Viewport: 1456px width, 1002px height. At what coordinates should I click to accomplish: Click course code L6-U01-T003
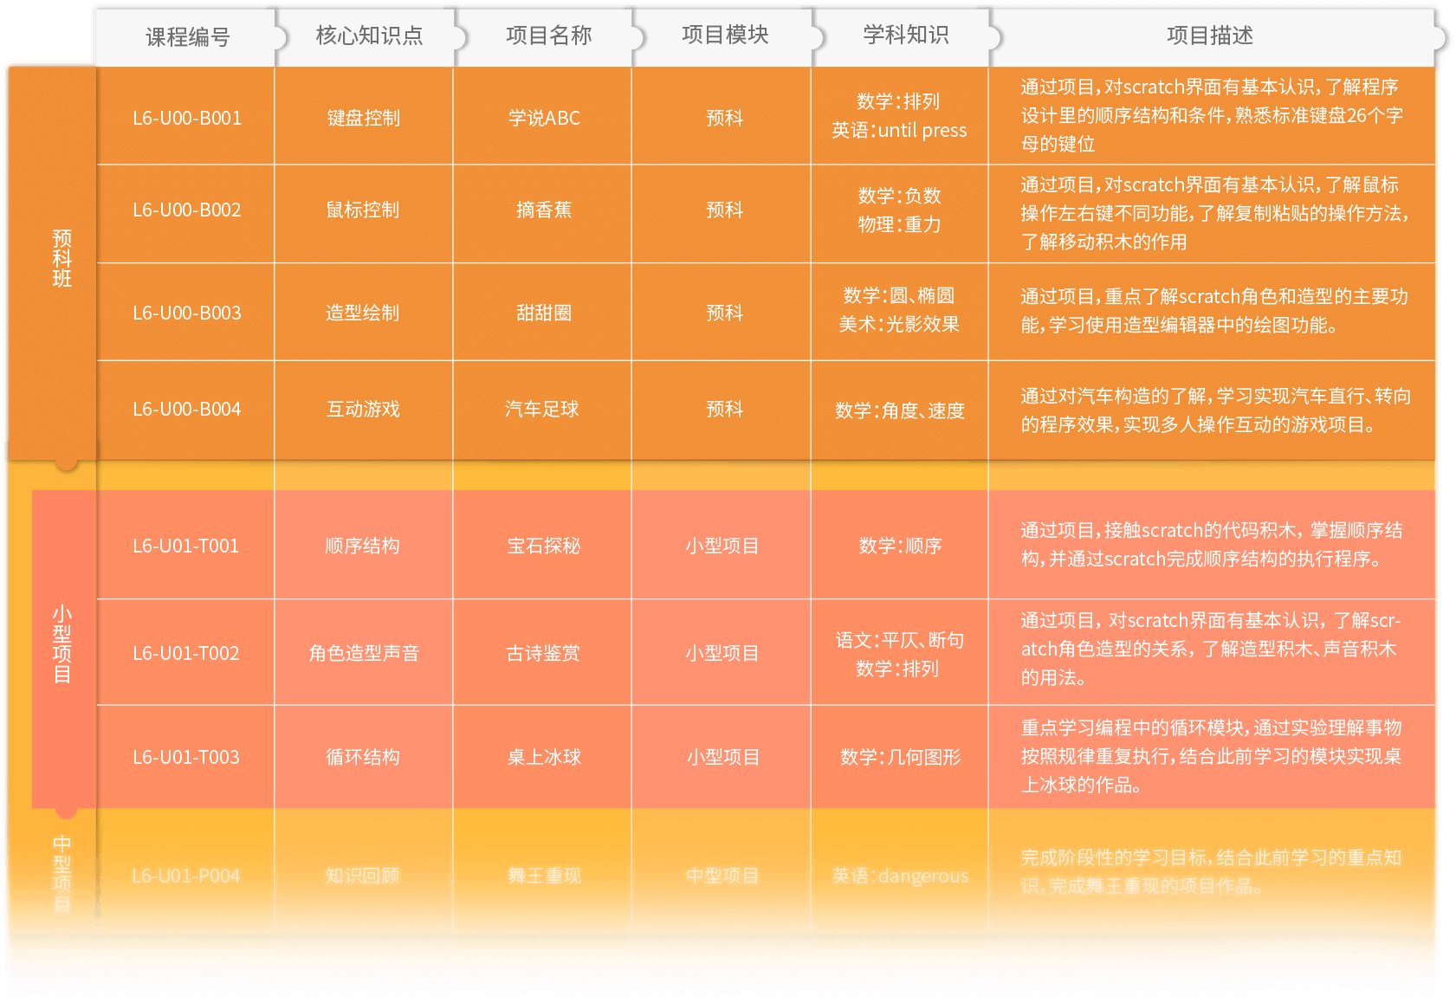pyautogui.click(x=185, y=757)
